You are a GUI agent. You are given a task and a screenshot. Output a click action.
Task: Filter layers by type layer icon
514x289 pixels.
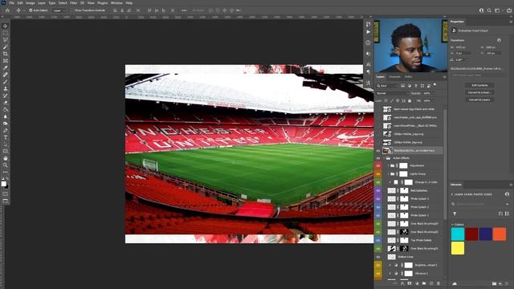tap(416, 86)
